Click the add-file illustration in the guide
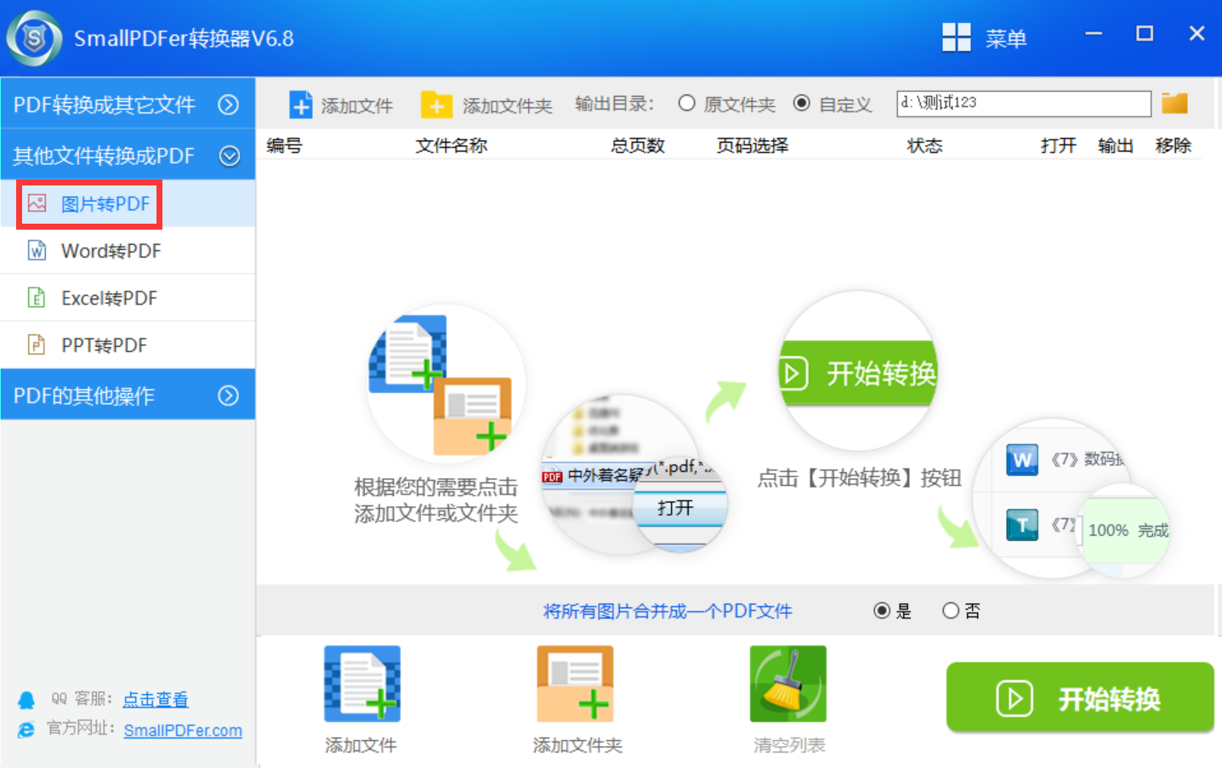This screenshot has width=1222, height=768. click(x=446, y=384)
